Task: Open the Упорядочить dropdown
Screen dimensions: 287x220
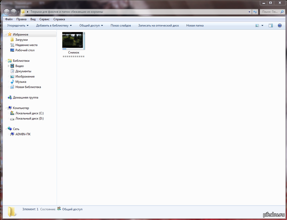Action: pos(18,25)
